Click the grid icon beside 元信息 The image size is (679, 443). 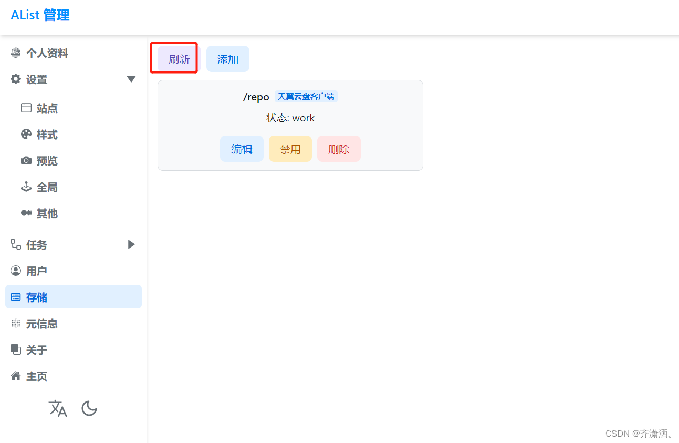[16, 324]
